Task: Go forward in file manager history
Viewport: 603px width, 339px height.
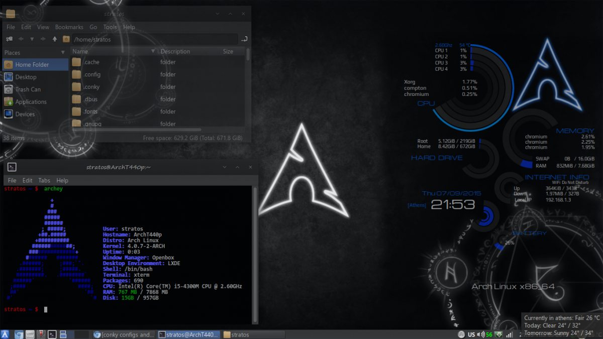Action: [43, 39]
